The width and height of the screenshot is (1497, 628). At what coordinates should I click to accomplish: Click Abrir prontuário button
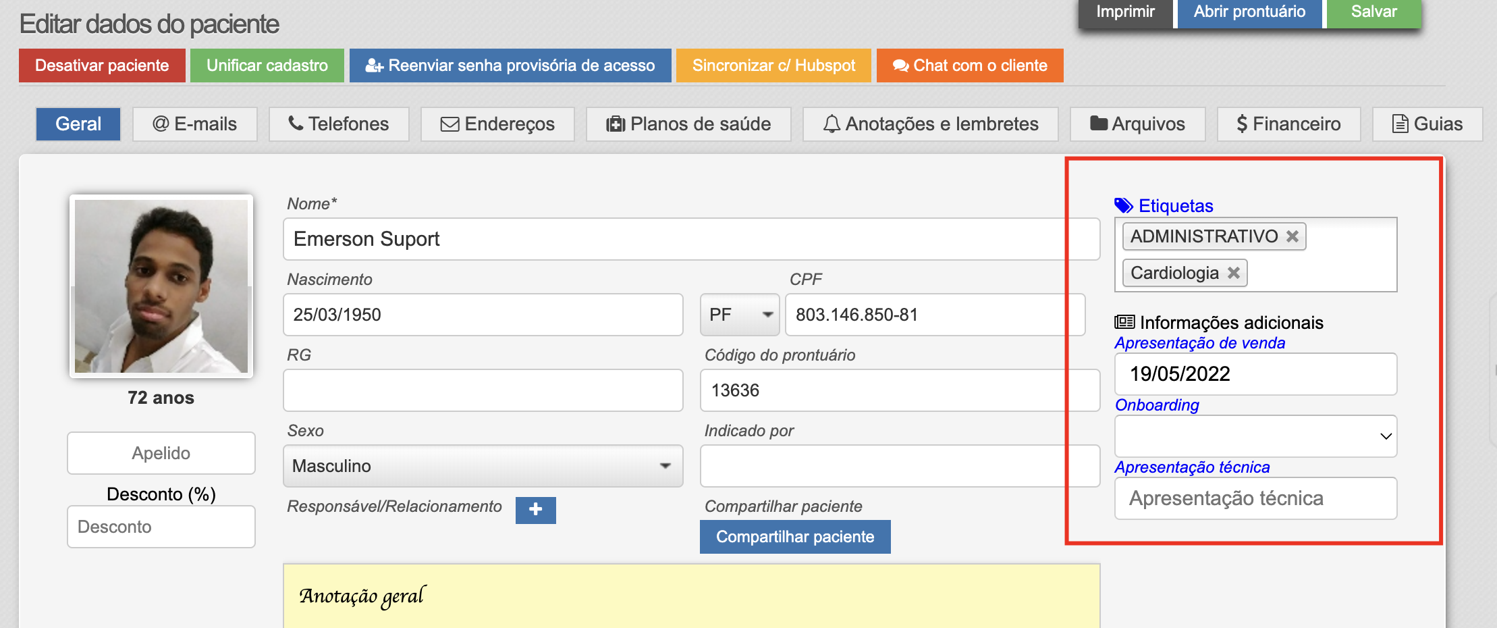point(1249,13)
